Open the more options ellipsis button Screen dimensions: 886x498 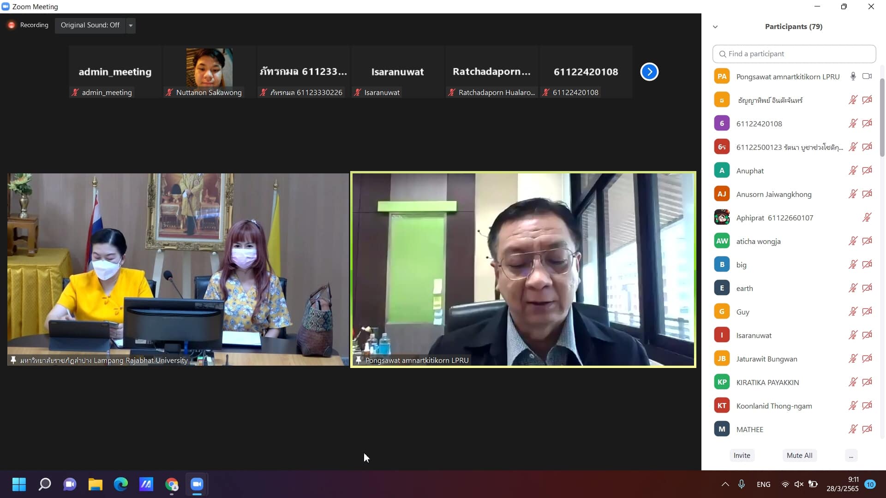pos(851,456)
